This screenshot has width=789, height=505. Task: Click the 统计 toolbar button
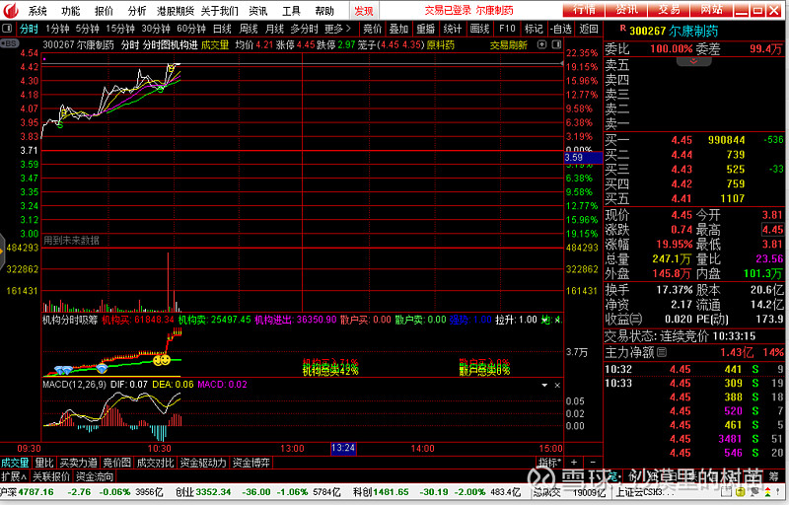coord(453,29)
